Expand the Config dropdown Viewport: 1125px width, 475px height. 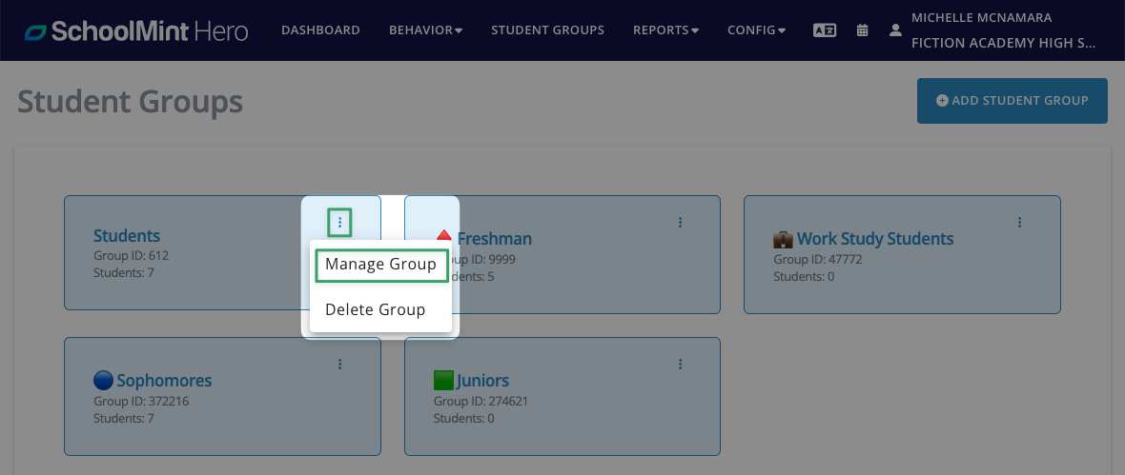756,30
